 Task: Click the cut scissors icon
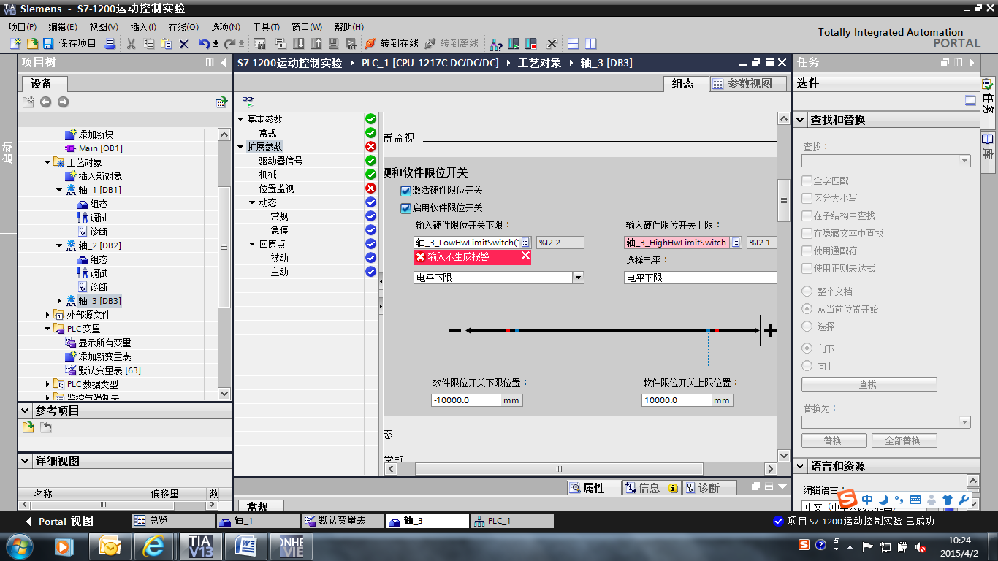tap(132, 44)
